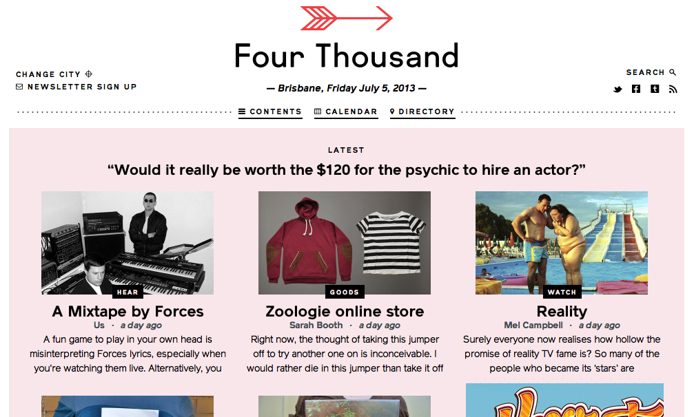Open the A Mixtape by Forces article
694x417 pixels.
click(x=127, y=312)
